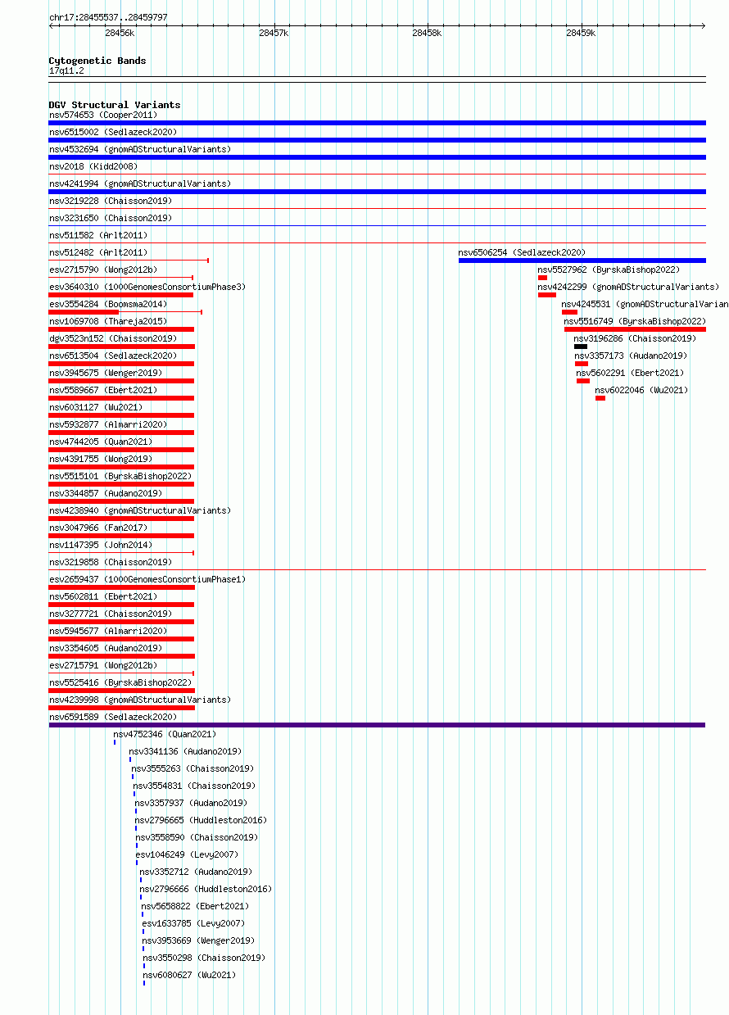
Task: Open variant nsv5932877 (Almarri2020)
Action: 108,424
